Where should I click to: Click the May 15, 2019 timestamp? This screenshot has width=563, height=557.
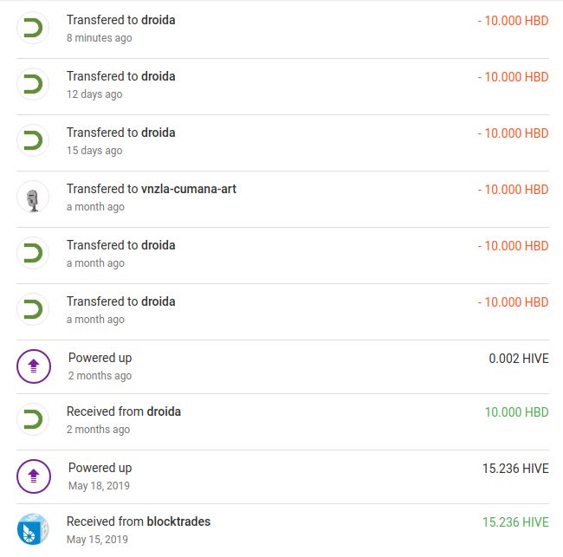pyautogui.click(x=97, y=540)
